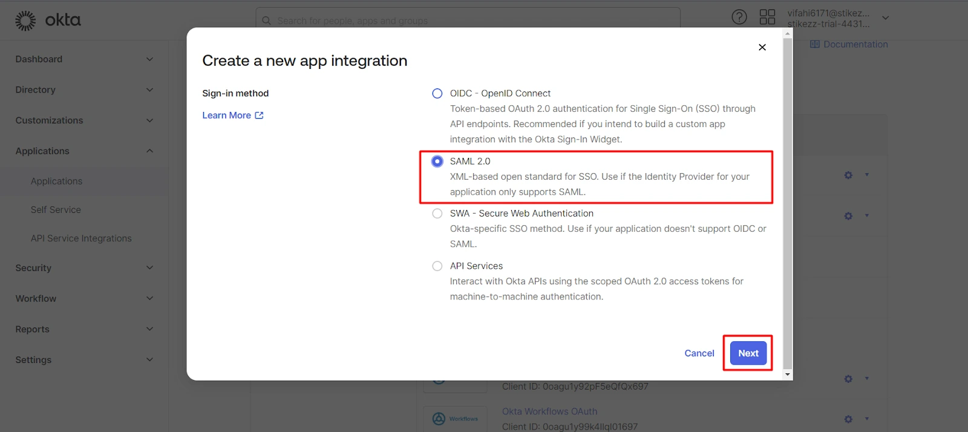968x432 pixels.
Task: Click the dialog vertical scrollbar
Action: coord(787,203)
